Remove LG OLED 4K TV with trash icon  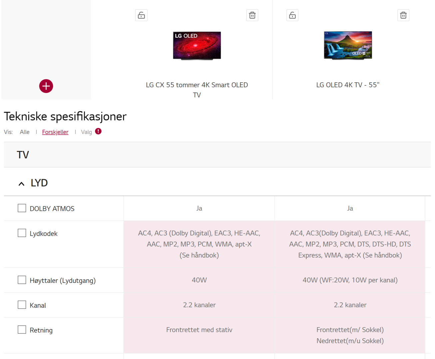(x=403, y=15)
